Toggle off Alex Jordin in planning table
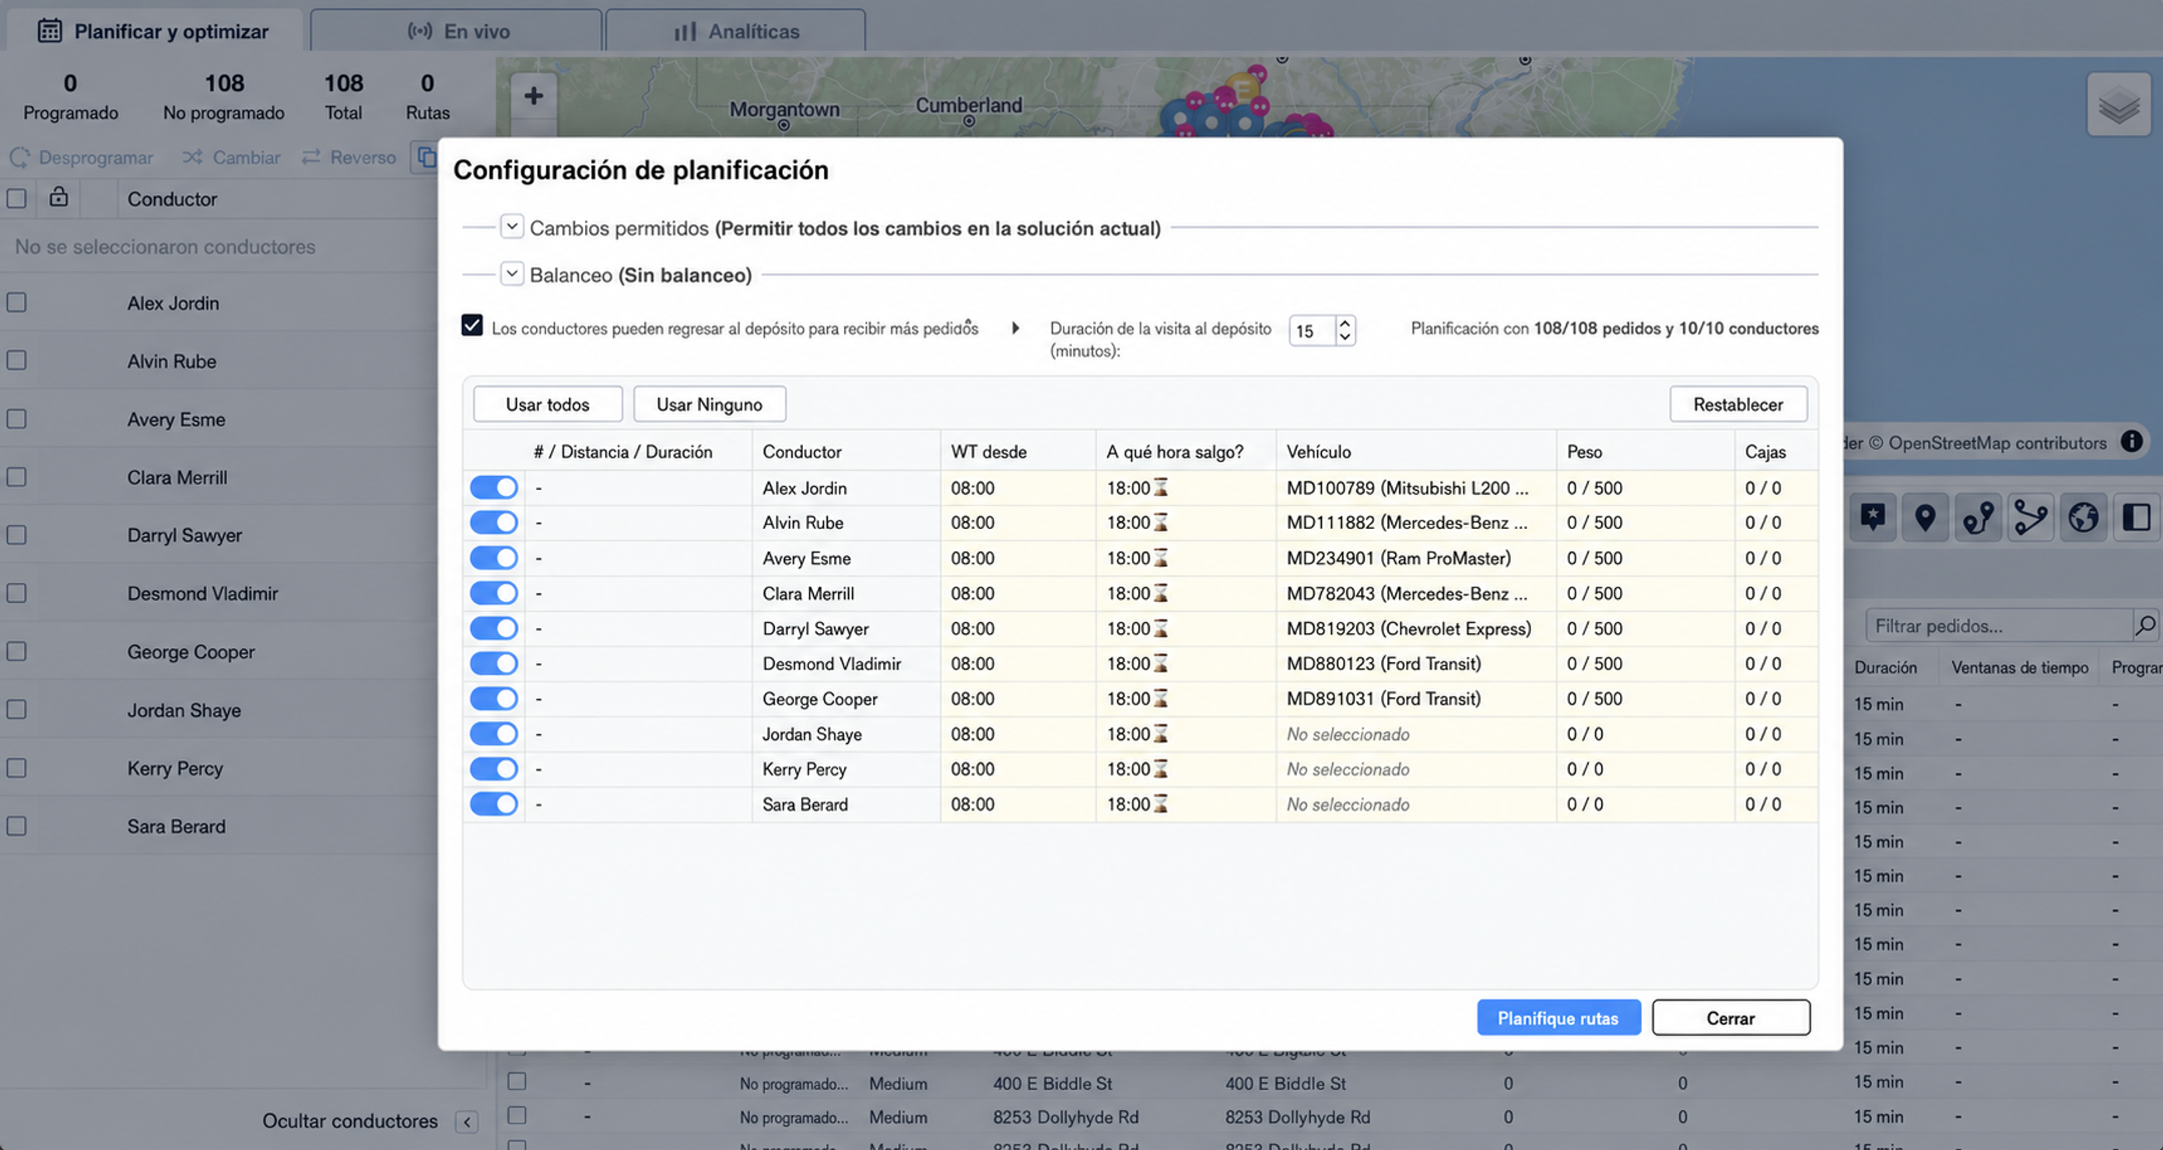This screenshot has width=2163, height=1150. click(494, 488)
